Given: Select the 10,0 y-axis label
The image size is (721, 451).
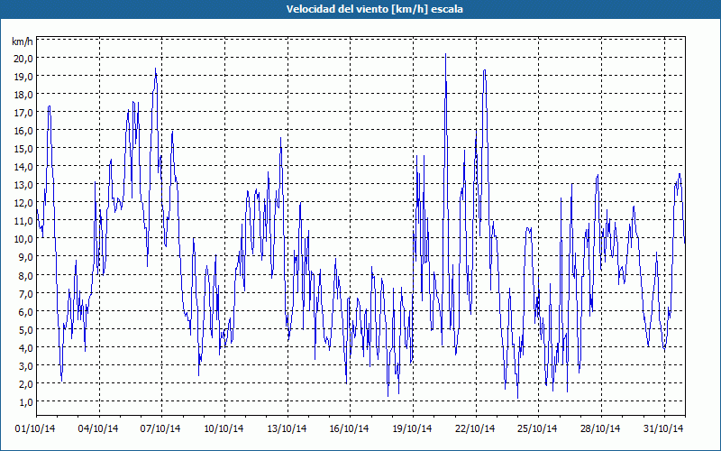Looking at the screenshot, I should (x=24, y=239).
